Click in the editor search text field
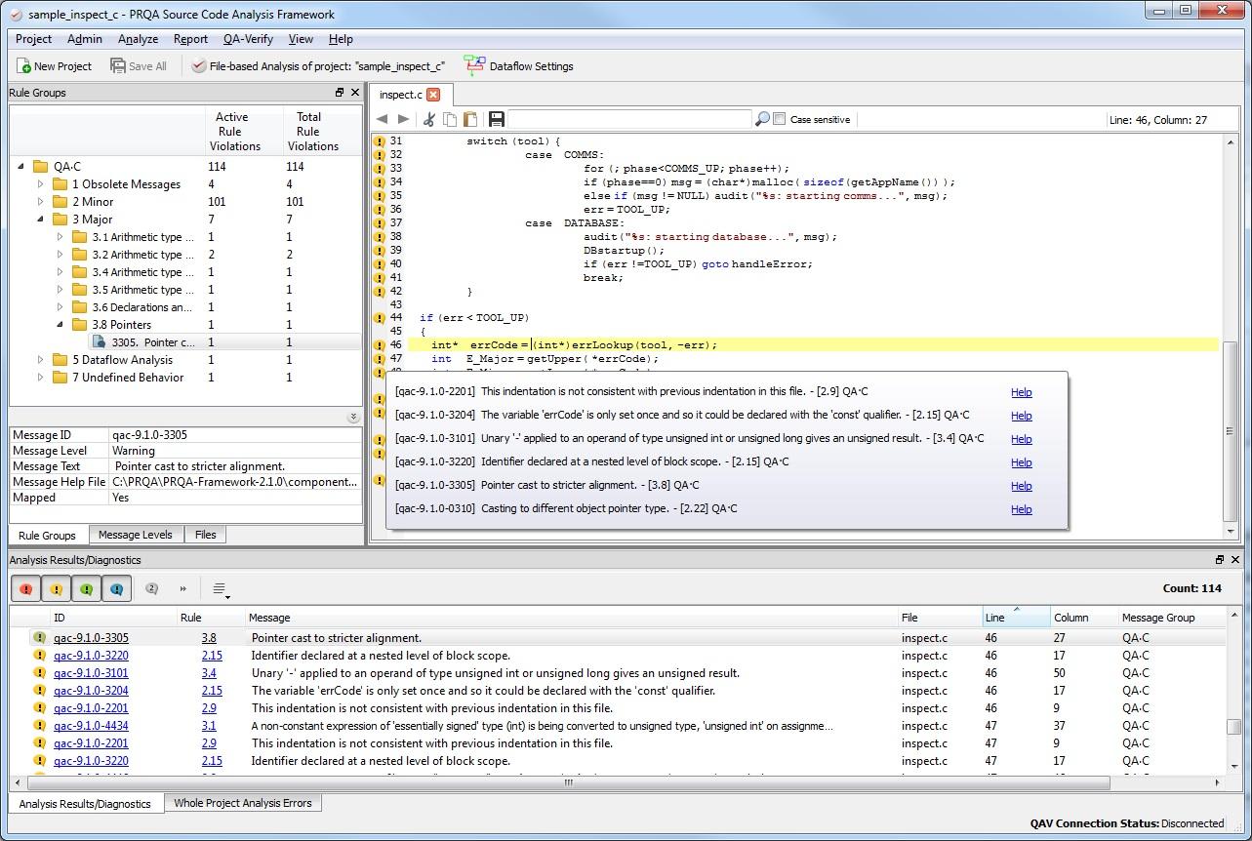This screenshot has height=841, width=1252. (x=629, y=119)
